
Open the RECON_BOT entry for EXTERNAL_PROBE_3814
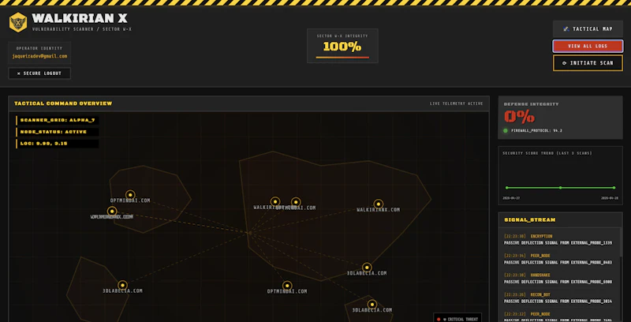coord(558,298)
